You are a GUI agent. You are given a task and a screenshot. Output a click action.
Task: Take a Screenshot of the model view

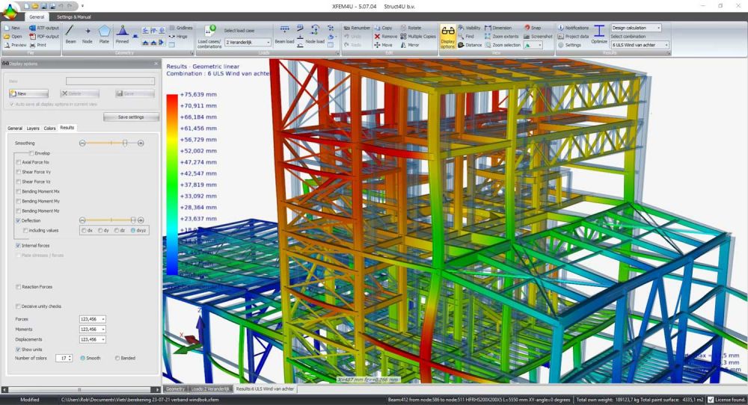[537, 36]
